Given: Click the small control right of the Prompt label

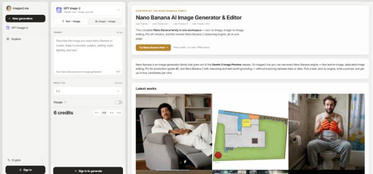Looking at the screenshot, I should (119, 32).
